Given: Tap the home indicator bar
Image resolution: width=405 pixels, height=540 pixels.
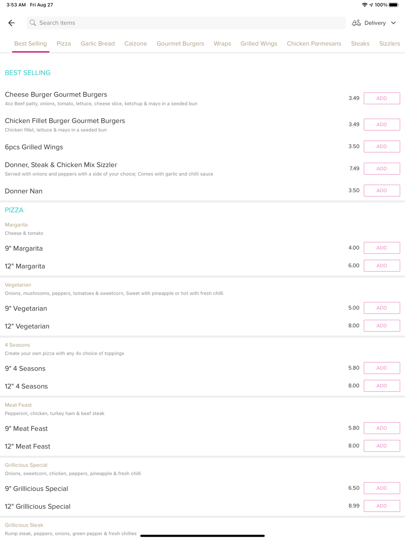Looking at the screenshot, I should click(x=202, y=536).
